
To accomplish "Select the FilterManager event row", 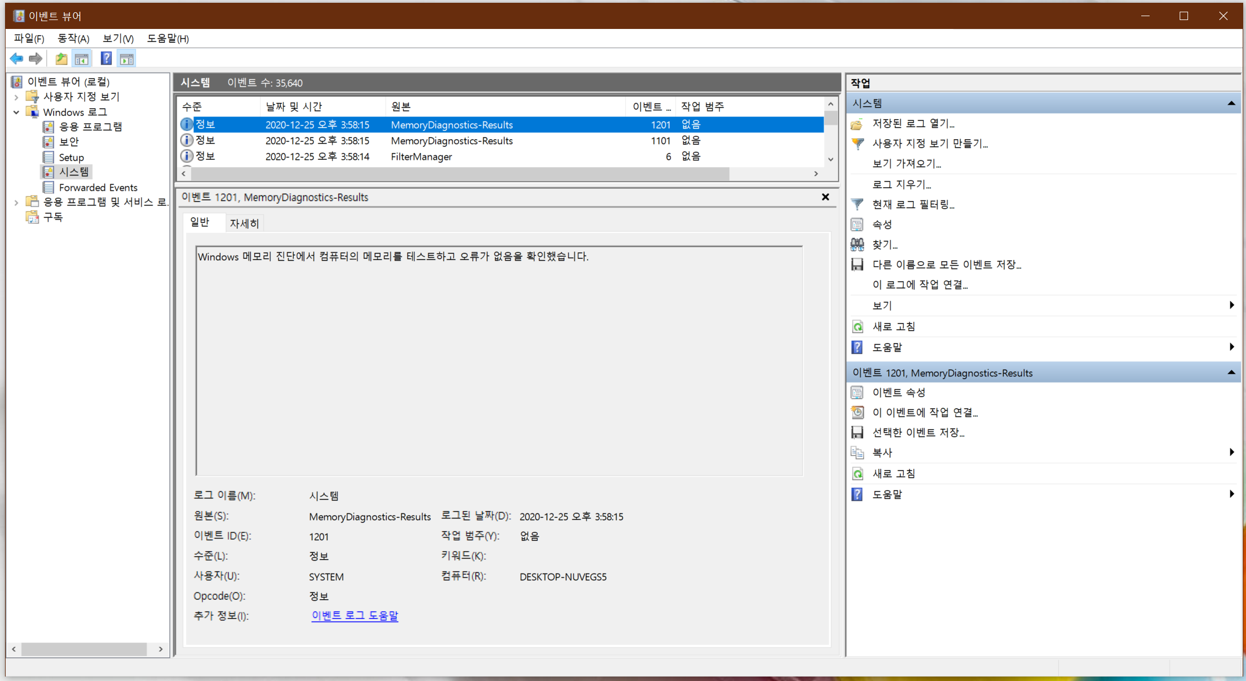I will [x=421, y=156].
